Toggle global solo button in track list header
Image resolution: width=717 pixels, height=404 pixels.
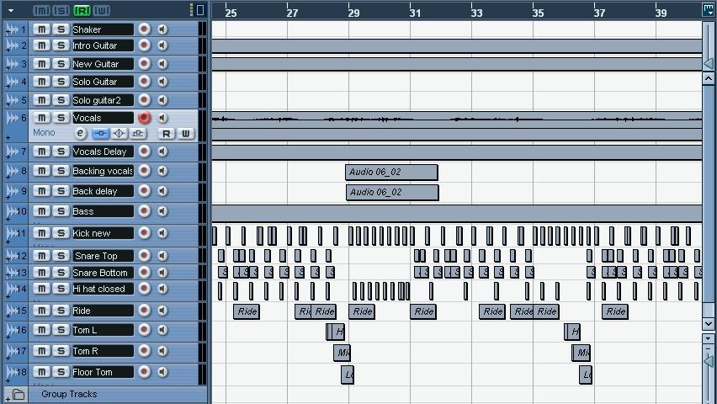61,11
